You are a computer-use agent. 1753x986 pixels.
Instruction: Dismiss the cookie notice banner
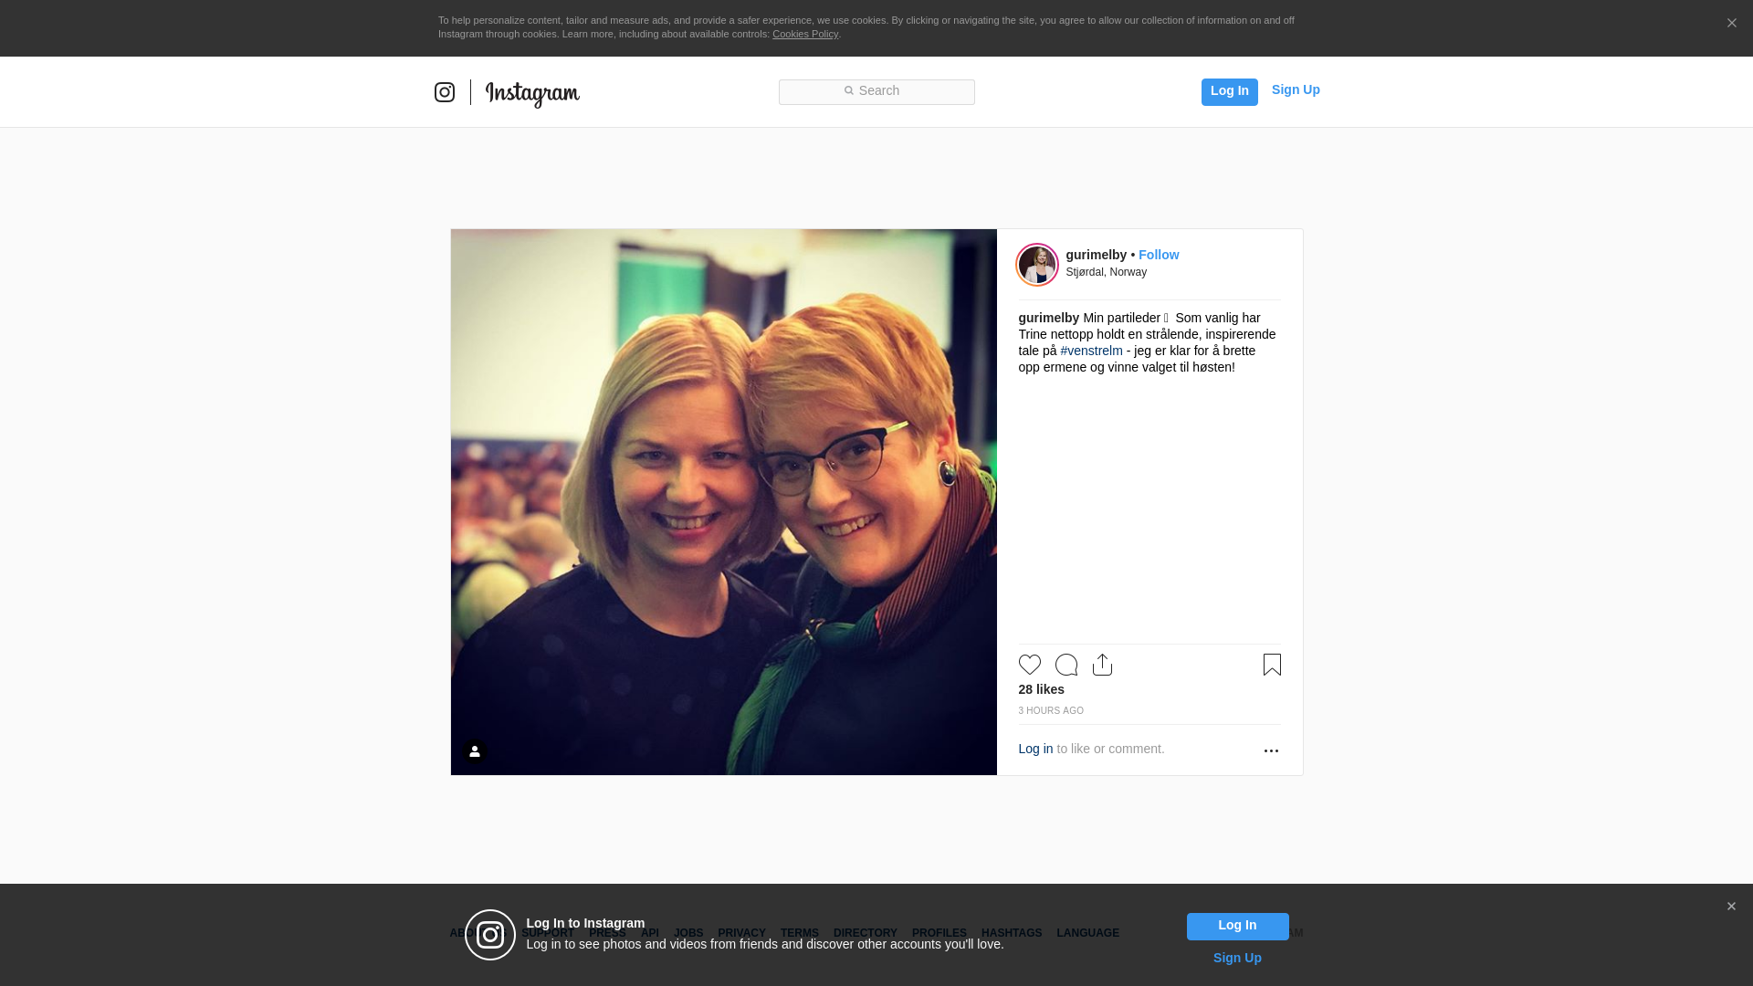pyautogui.click(x=1731, y=23)
